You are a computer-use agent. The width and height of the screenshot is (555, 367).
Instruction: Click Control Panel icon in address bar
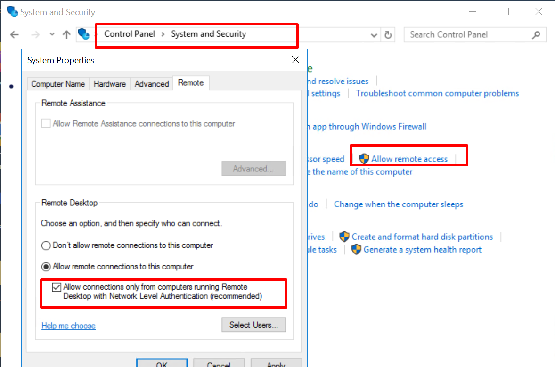tap(84, 34)
